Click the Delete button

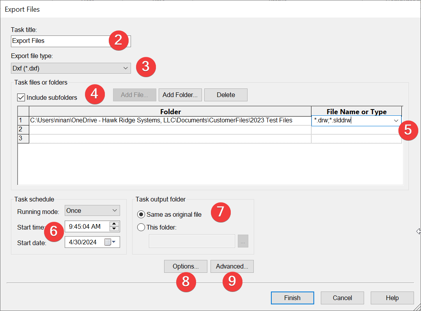coord(226,95)
